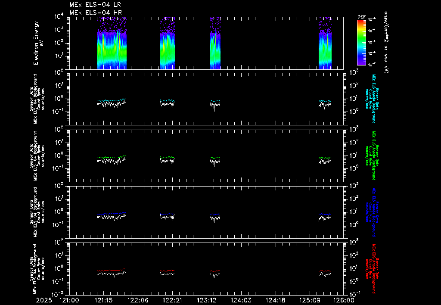Click the "125:09" time axis label

pos(309,300)
